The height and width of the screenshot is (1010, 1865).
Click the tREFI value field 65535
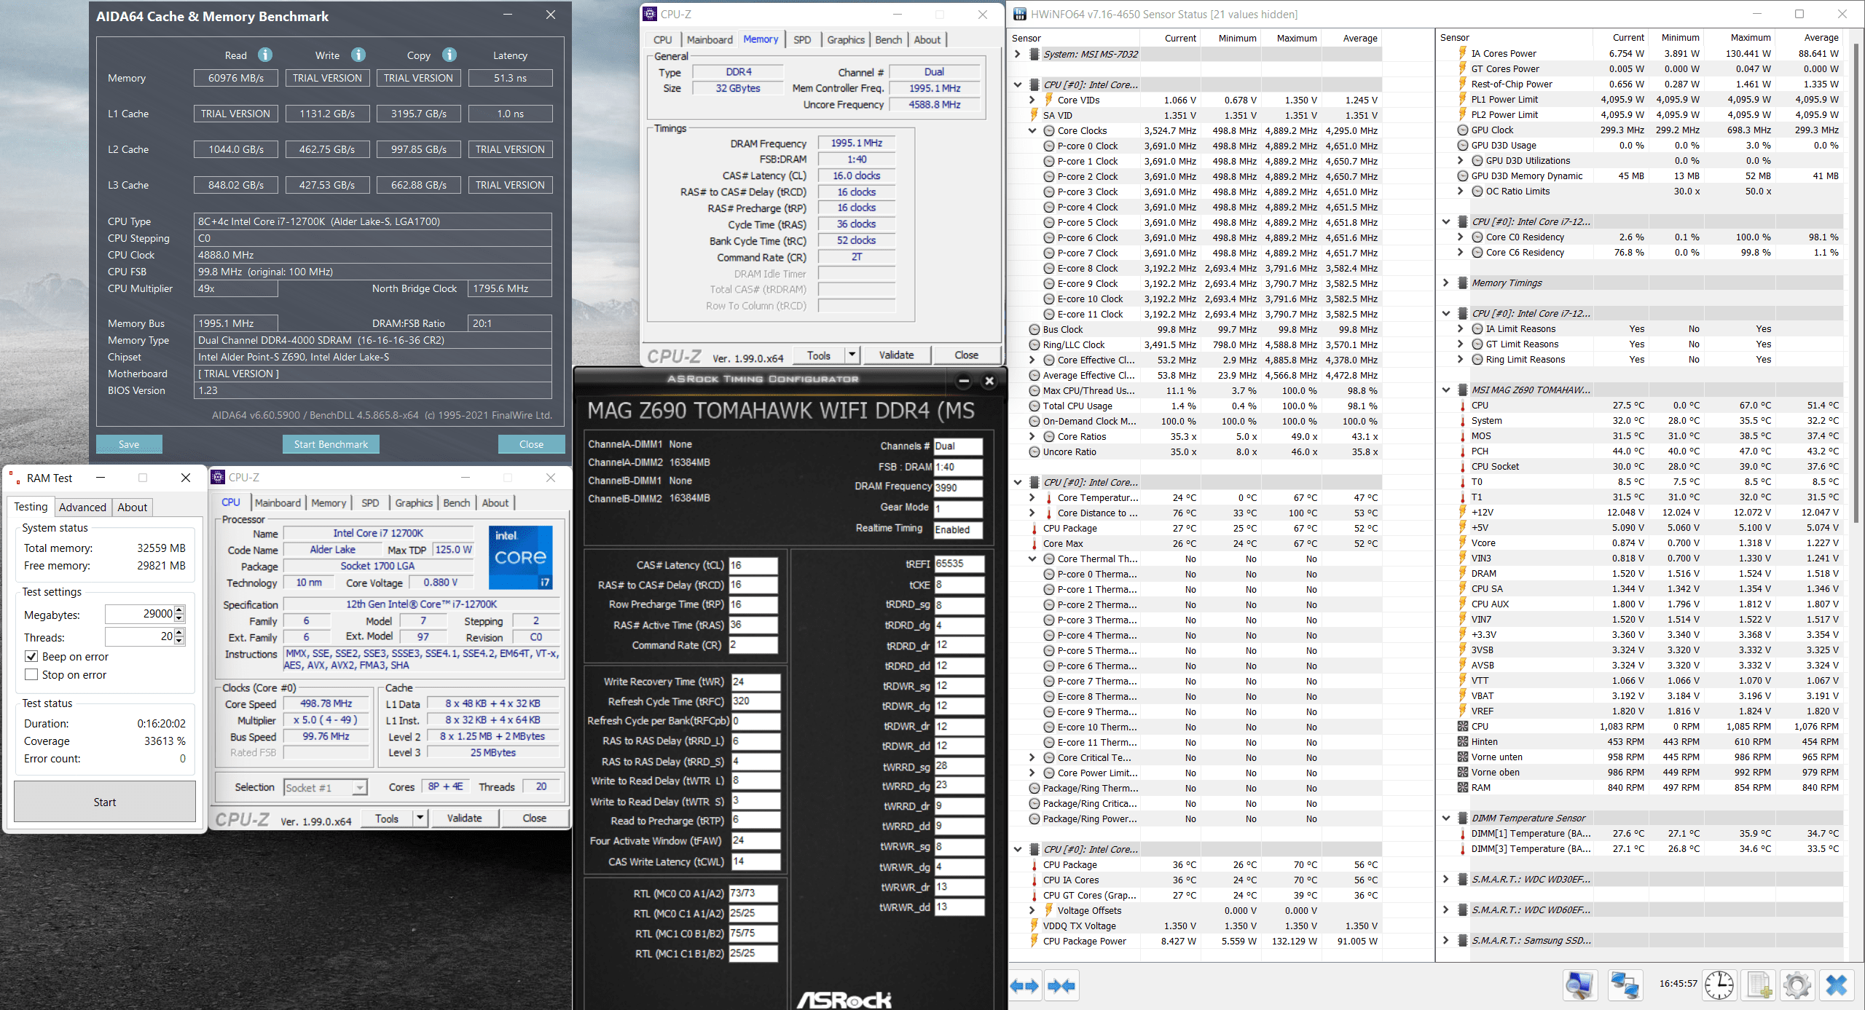pyautogui.click(x=959, y=564)
